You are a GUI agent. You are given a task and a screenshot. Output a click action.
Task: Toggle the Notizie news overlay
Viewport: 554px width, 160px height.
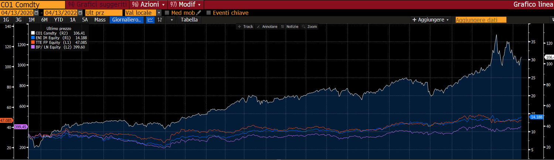pos(290,26)
